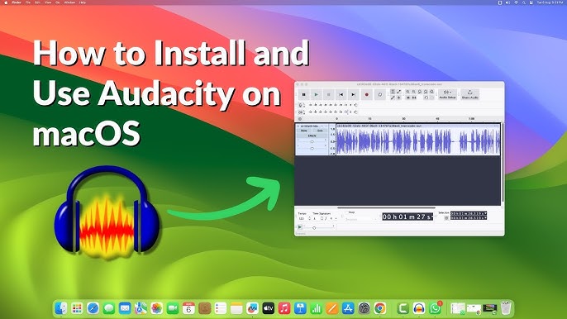Click the Selection toolbar gear icon
The width and height of the screenshot is (567, 319).
[x=446, y=217]
